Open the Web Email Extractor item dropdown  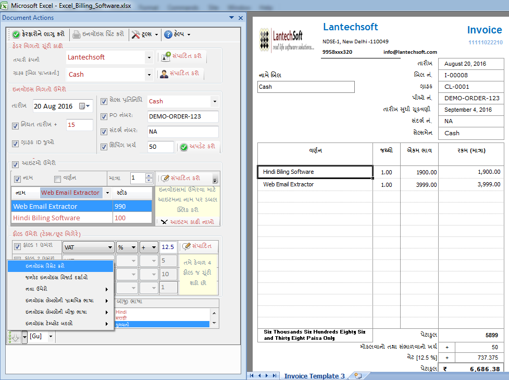(x=107, y=193)
